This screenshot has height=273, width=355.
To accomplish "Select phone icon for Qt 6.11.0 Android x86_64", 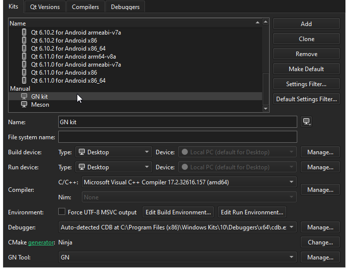I will coord(24,80).
